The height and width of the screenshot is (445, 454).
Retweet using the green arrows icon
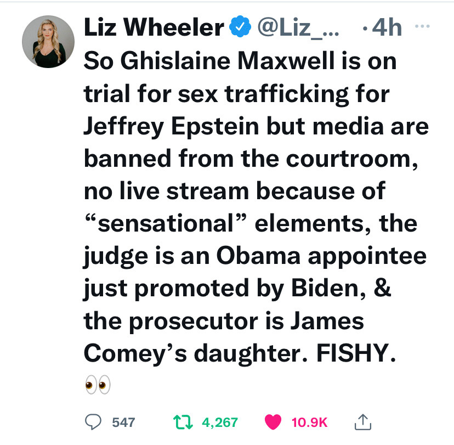(183, 422)
